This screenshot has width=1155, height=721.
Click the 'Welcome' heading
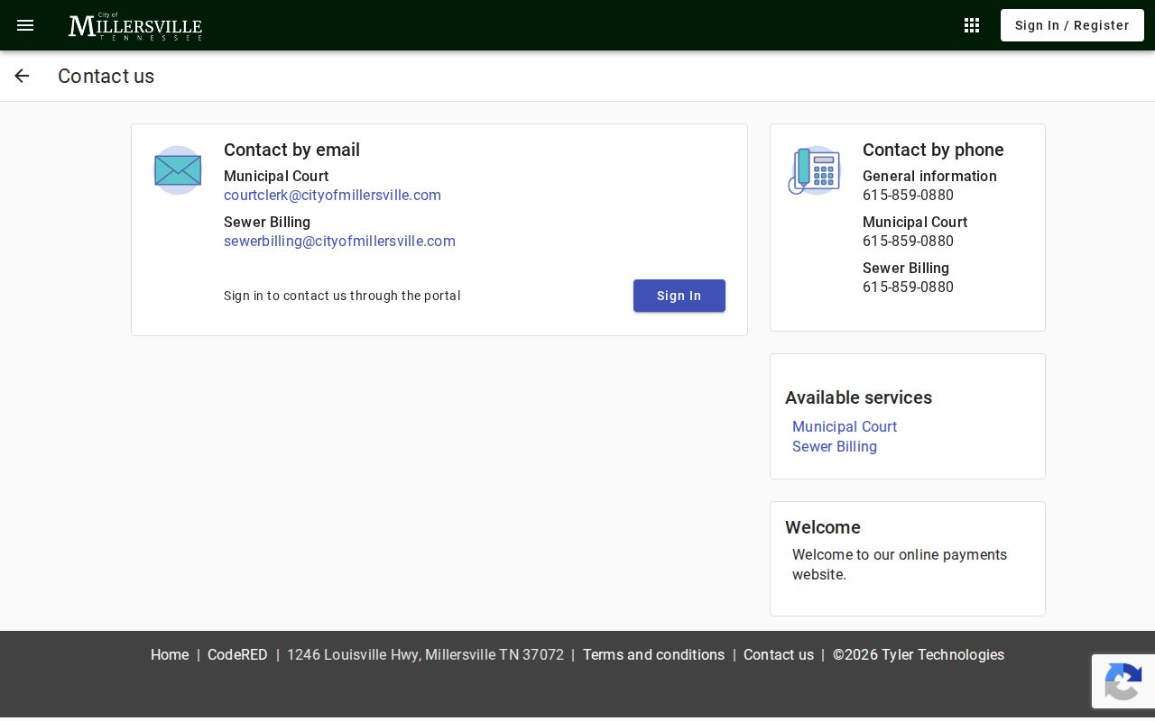pos(823,527)
